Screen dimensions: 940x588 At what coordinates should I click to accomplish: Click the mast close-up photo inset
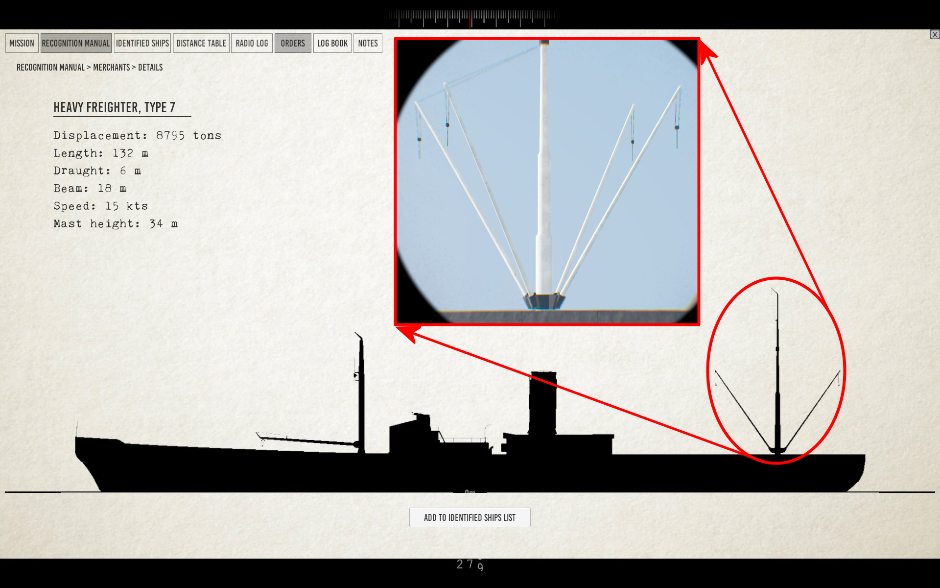coord(547,181)
